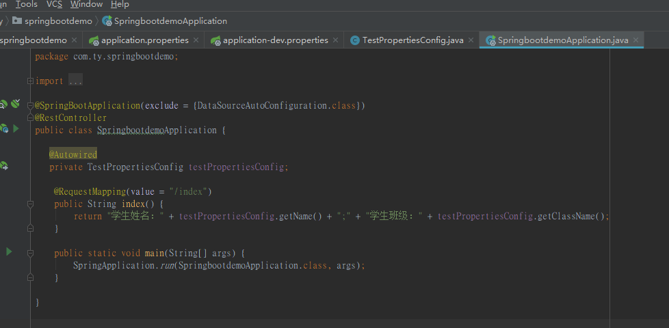669x328 pixels.
Task: Click the @Autowired annotation
Action: point(73,154)
